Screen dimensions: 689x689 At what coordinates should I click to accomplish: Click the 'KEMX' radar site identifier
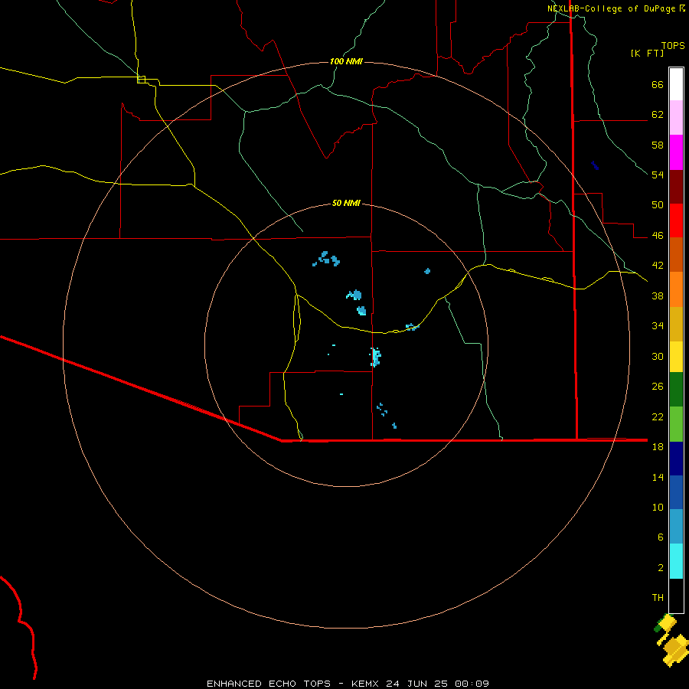pyautogui.click(x=366, y=684)
